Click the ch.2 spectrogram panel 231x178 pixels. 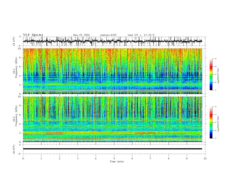(x=112, y=119)
